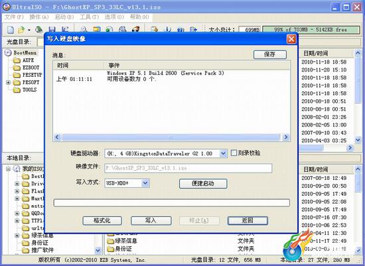365x266 pixels.
Task: Click the message list horizontal scrollbar track
Action: click(171, 137)
